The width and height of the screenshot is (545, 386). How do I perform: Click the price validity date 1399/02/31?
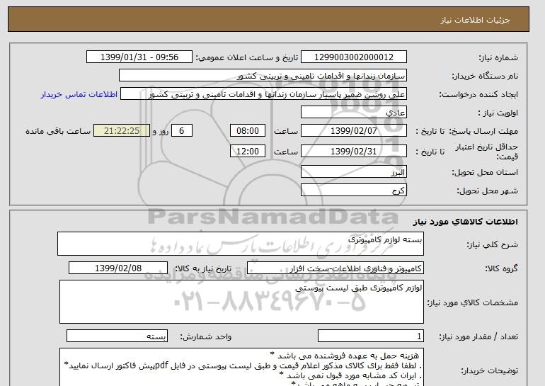tap(354, 152)
